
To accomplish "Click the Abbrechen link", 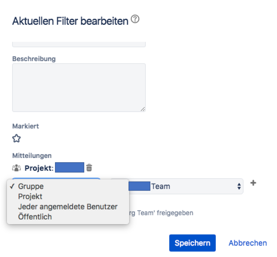I will click(248, 243).
